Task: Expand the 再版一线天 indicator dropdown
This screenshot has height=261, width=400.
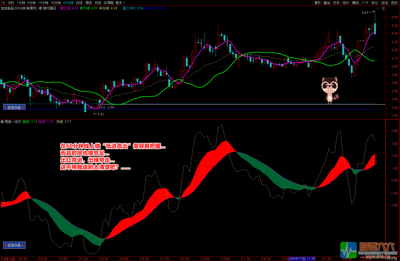Action: [x=2, y=122]
